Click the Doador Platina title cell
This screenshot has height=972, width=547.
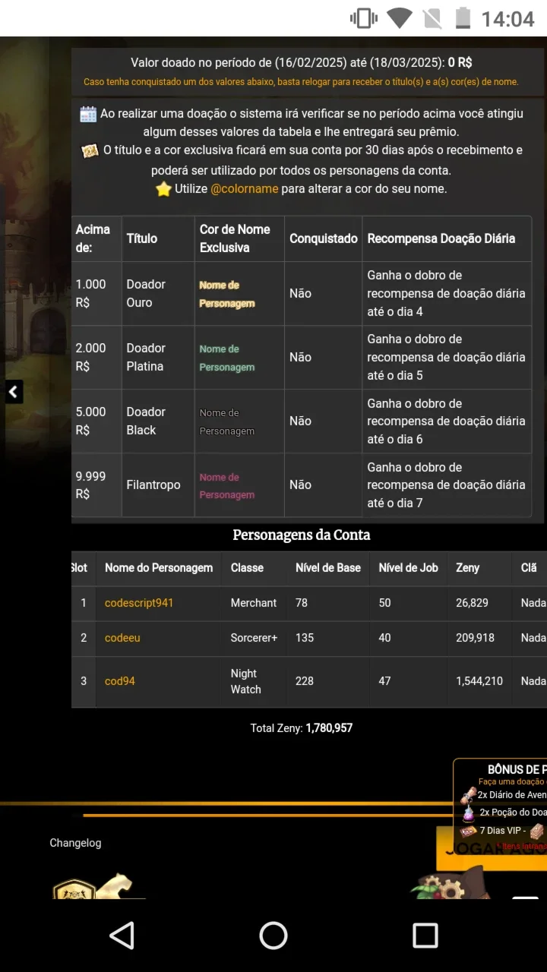tap(158, 357)
